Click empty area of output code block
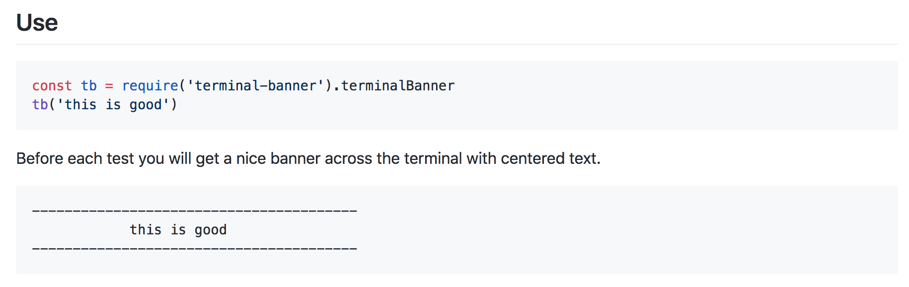This screenshot has height=287, width=909. click(621, 230)
